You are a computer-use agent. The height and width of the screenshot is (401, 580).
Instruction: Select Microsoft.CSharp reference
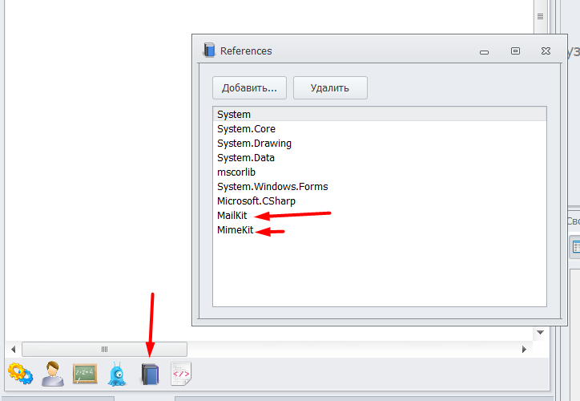380,201
